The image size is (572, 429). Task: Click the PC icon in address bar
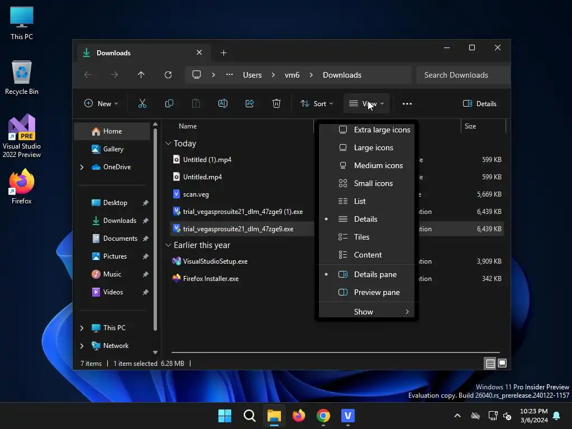tap(197, 75)
